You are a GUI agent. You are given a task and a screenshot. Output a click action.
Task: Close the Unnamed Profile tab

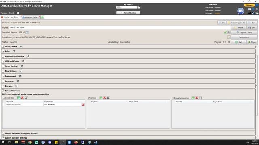click(x=40, y=17)
